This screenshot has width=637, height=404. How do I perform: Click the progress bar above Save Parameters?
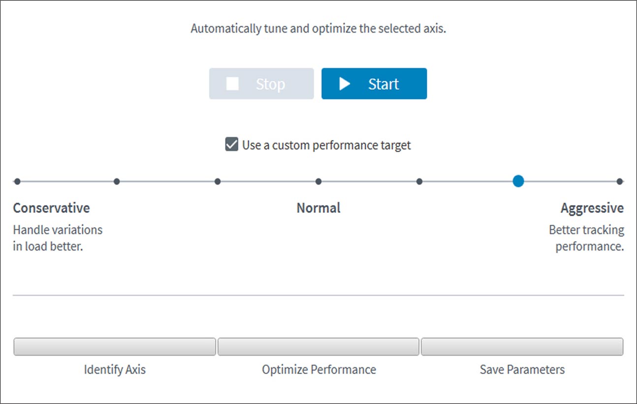522,346
